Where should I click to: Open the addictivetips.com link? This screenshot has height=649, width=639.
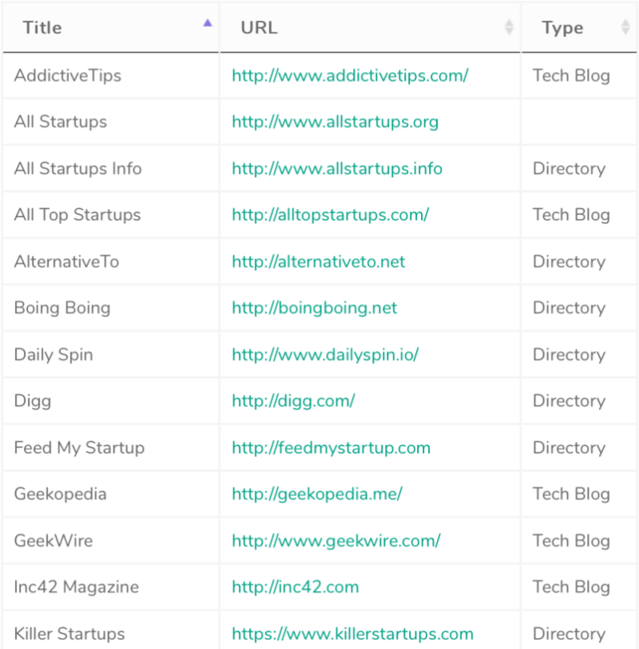pyautogui.click(x=350, y=76)
